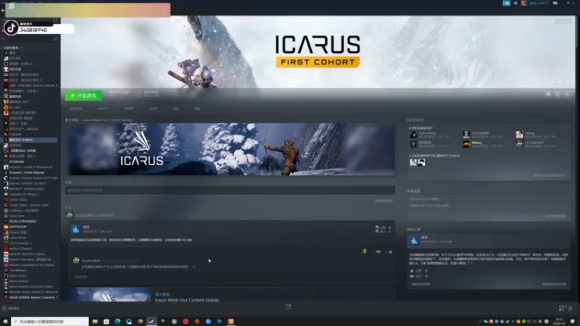Collapse the top library category header
580x326 pixels.
tap(13, 48)
